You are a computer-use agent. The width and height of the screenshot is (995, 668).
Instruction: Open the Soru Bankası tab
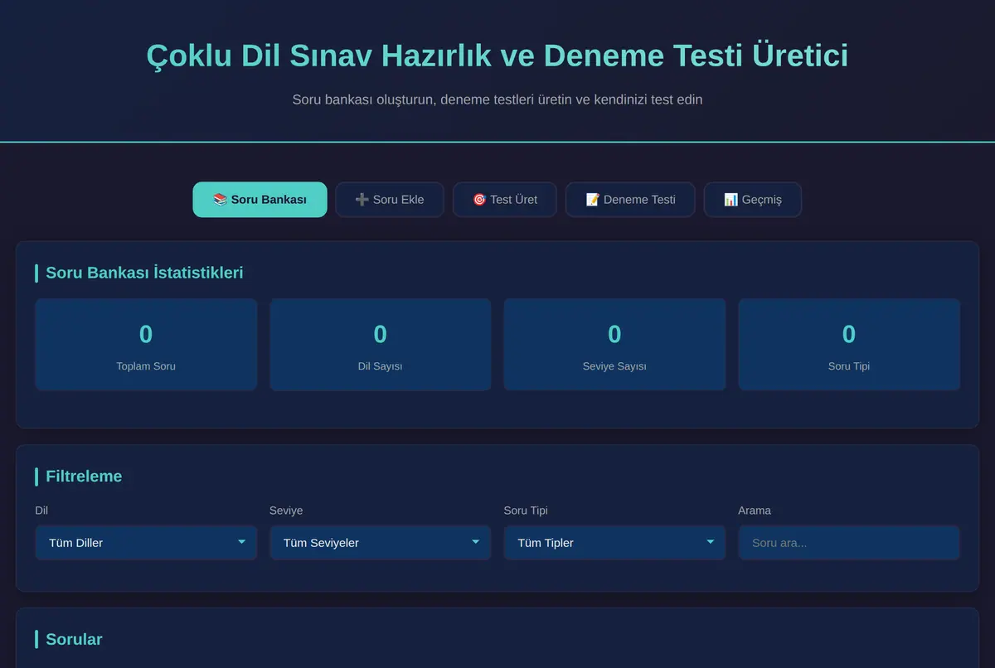click(x=260, y=200)
